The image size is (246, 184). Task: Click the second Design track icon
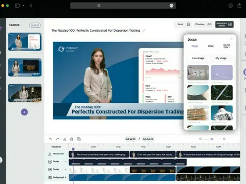coord(50,169)
